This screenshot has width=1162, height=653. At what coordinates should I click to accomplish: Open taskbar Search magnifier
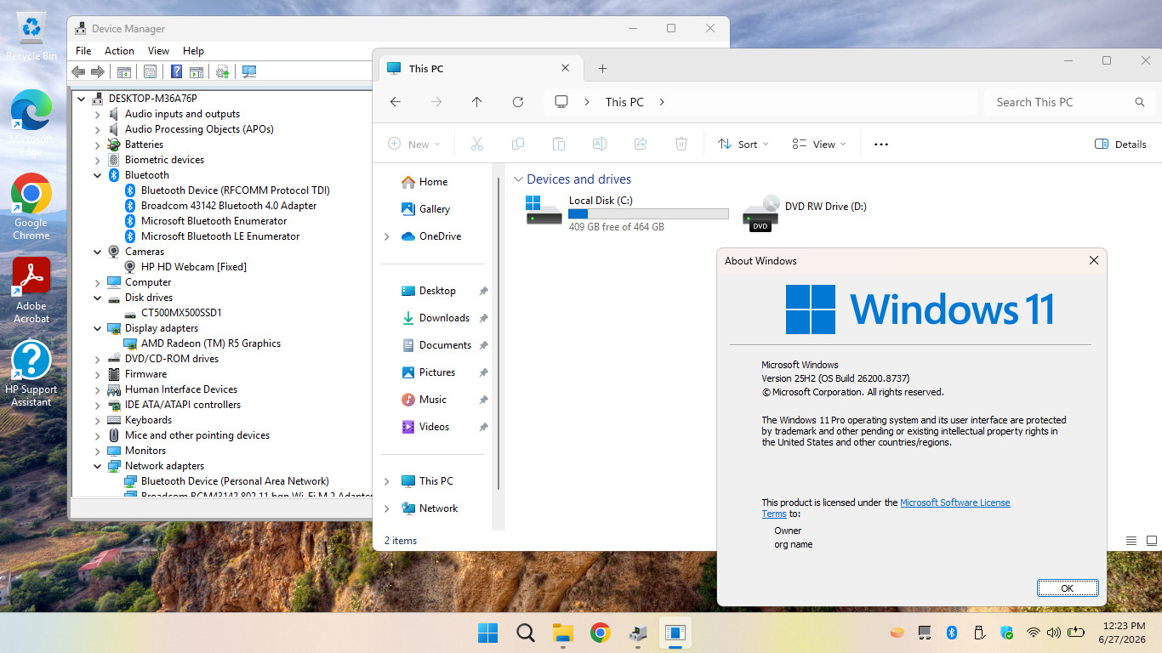tap(526, 633)
